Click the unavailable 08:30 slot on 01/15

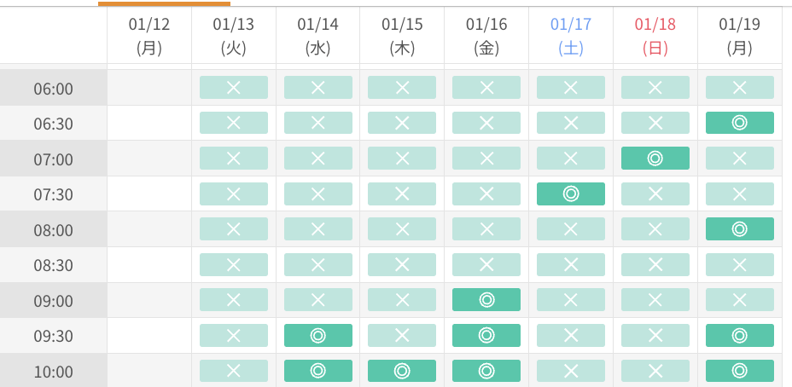point(402,264)
